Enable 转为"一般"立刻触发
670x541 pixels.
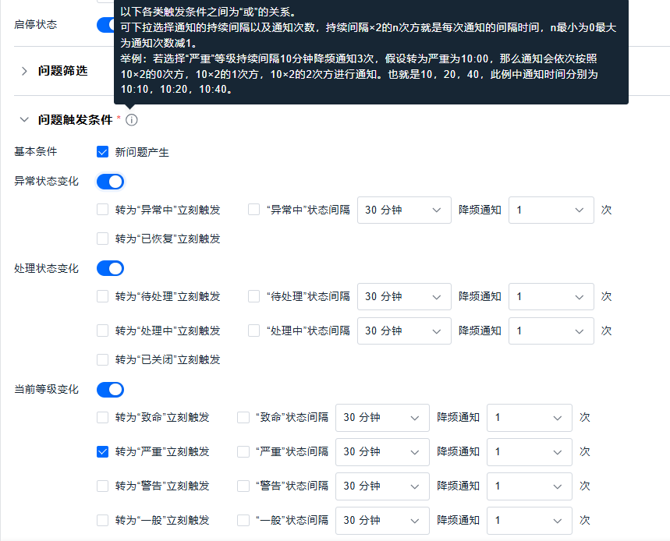102,520
